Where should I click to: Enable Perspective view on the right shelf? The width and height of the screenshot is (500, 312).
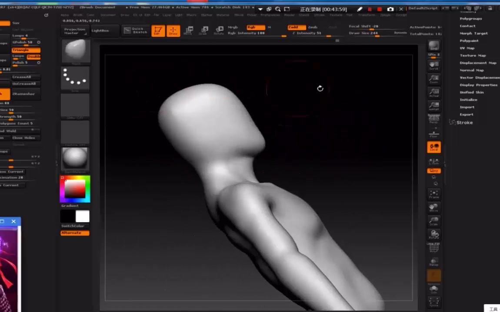(434, 116)
